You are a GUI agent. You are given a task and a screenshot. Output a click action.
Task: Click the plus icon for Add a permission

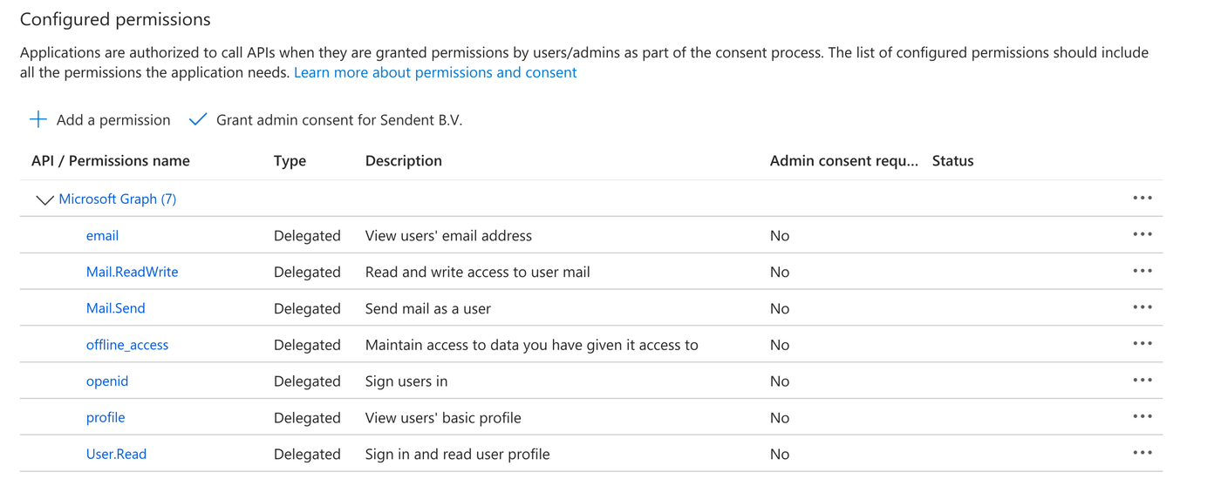pyautogui.click(x=38, y=119)
